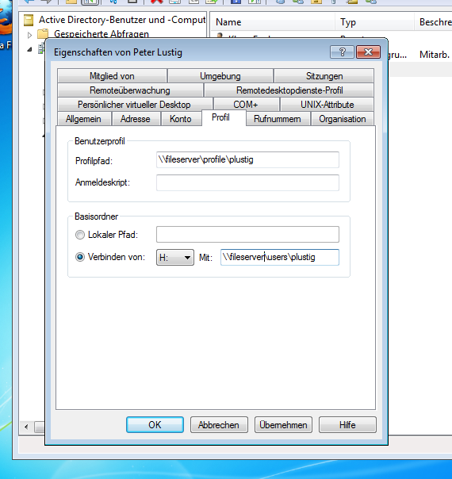Viewport: 452px width, 479px height.
Task: Click the Active Directory root node icon
Action: (29, 20)
